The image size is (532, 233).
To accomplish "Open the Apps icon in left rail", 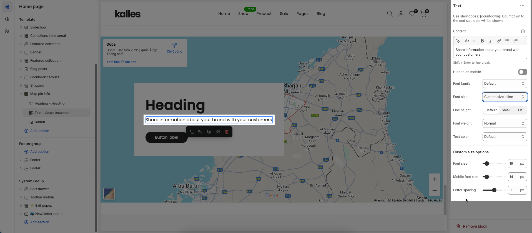I will [x=7, y=31].
